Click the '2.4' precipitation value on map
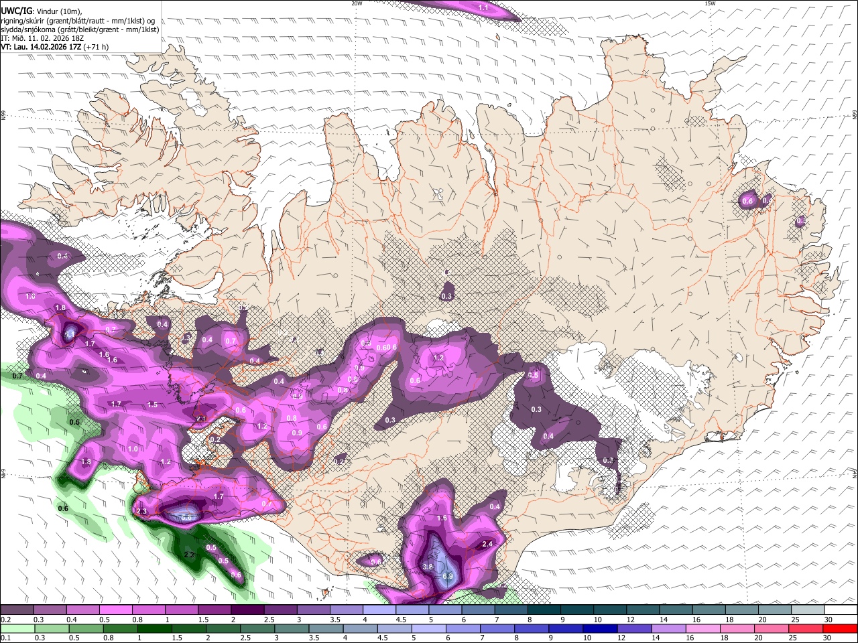858x643 pixels. pyautogui.click(x=487, y=544)
